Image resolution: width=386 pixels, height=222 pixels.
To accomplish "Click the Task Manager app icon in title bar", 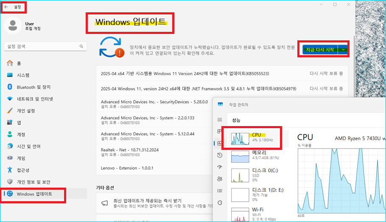I will click(220, 104).
